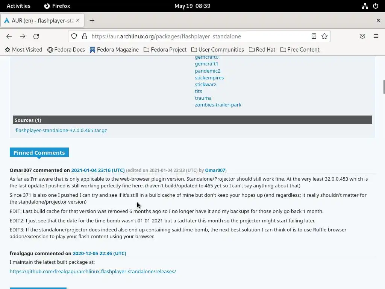The width and height of the screenshot is (385, 289).
Task: Reload the current page
Action: [x=36, y=37]
